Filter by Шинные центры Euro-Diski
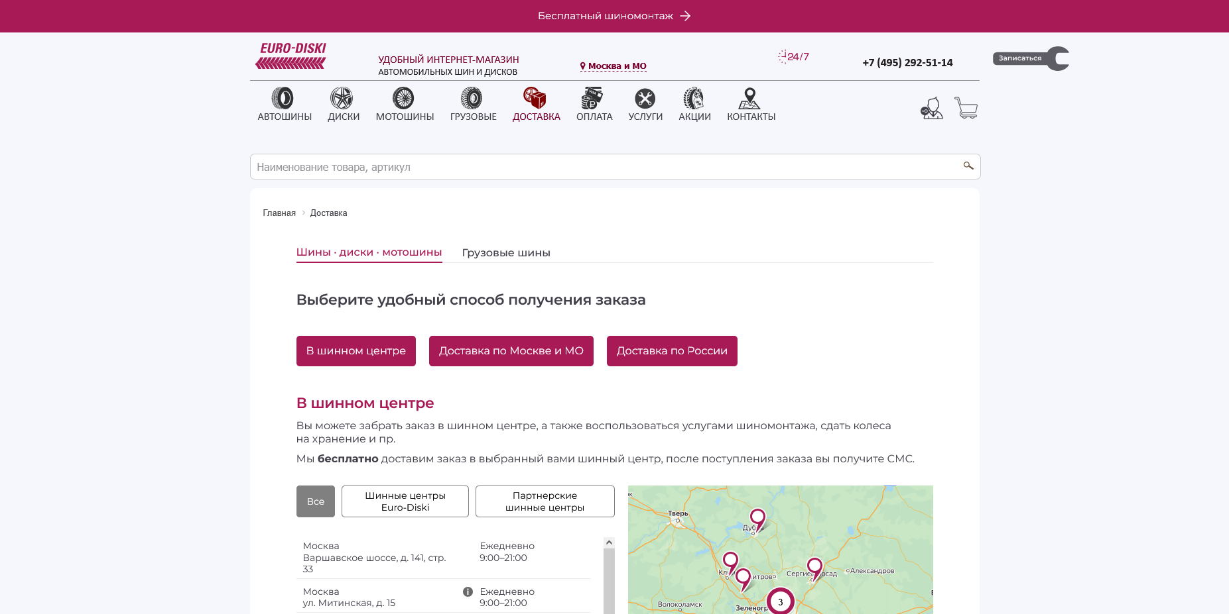Viewport: 1229px width, 614px height. pos(405,501)
